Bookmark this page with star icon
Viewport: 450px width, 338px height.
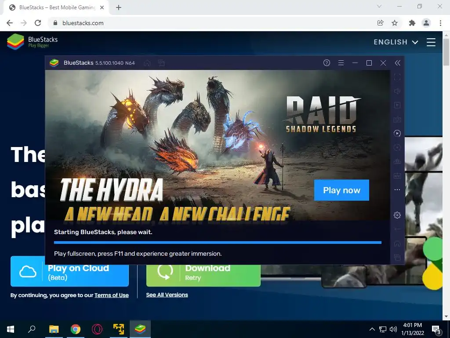[x=395, y=23]
